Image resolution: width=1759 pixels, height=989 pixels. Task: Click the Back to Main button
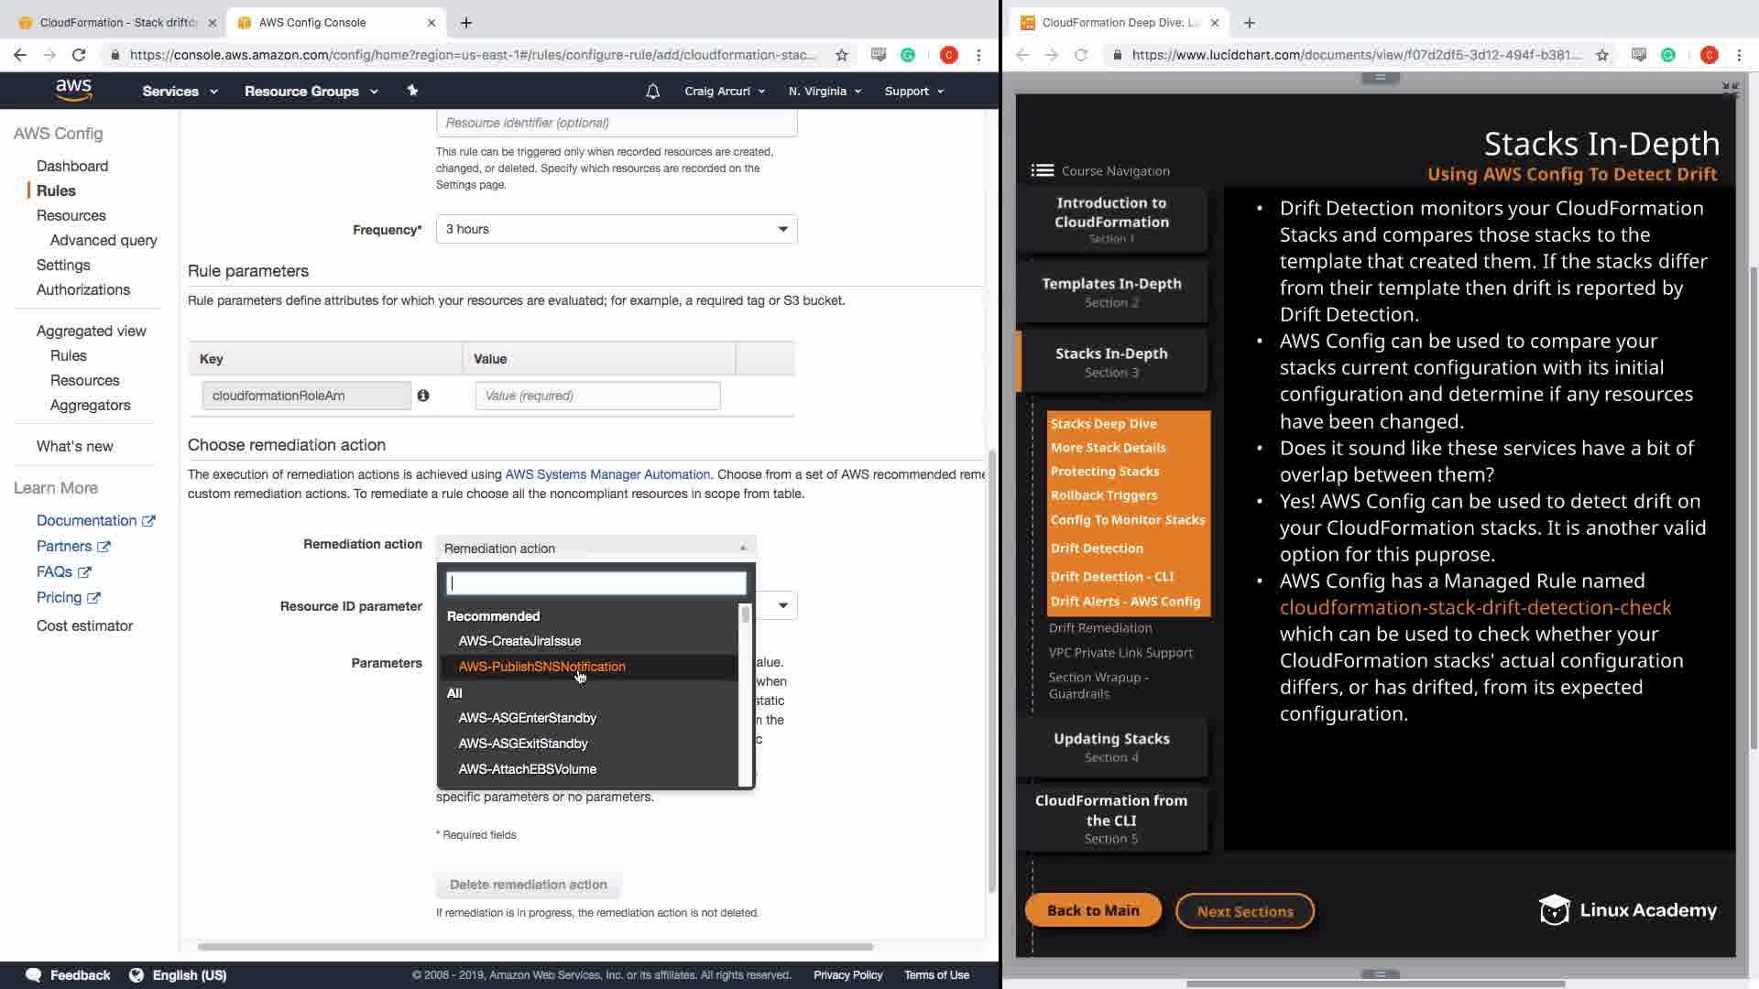click(1093, 910)
